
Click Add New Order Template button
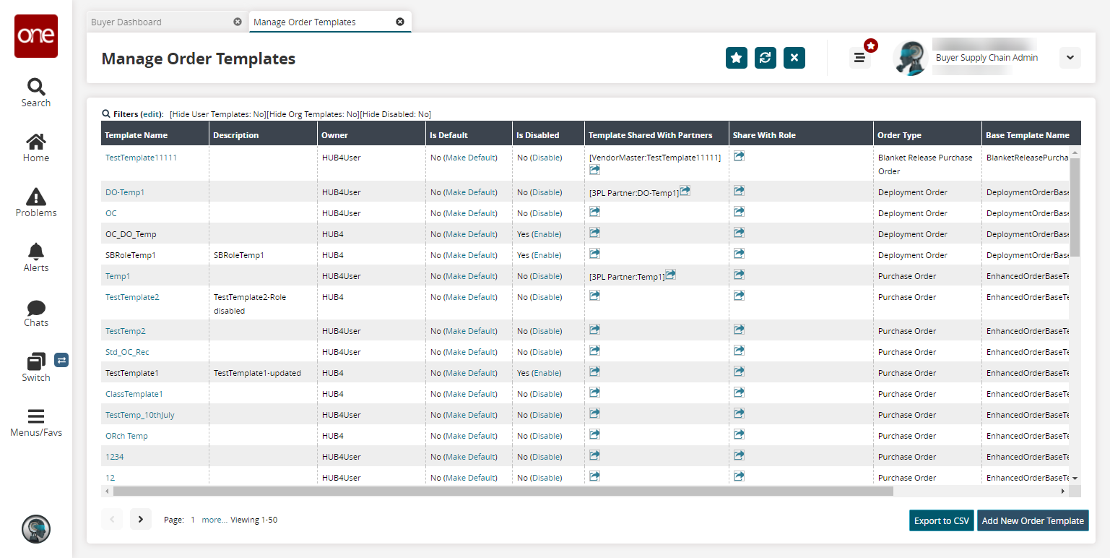1032,520
